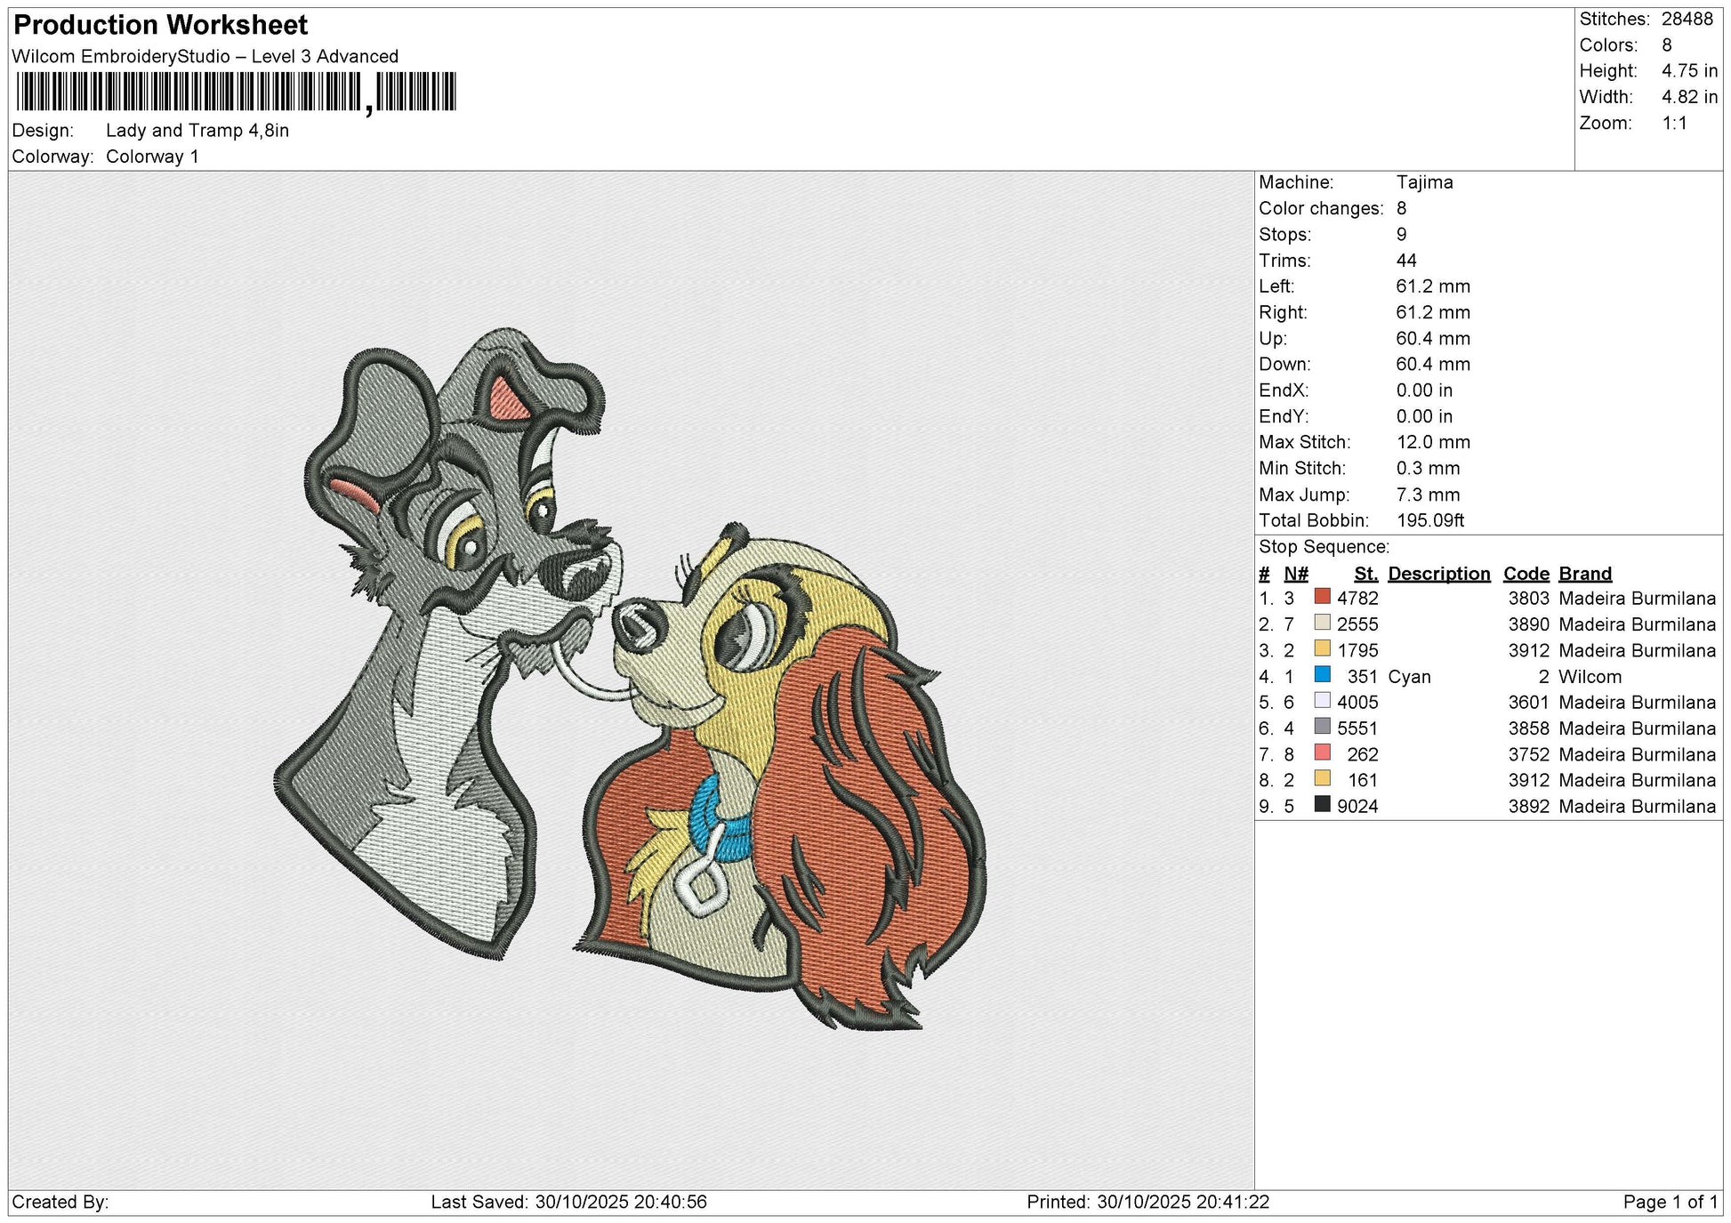This screenshot has width=1731, height=1223.
Task: Click the beige swatch for stop 2
Action: (x=1323, y=623)
